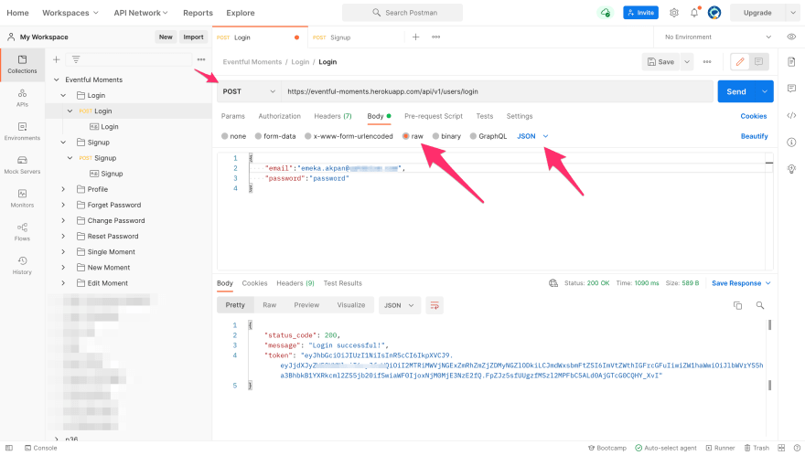This screenshot has height=466, width=805.
Task: Open the Monitors sidebar panel
Action: click(22, 198)
